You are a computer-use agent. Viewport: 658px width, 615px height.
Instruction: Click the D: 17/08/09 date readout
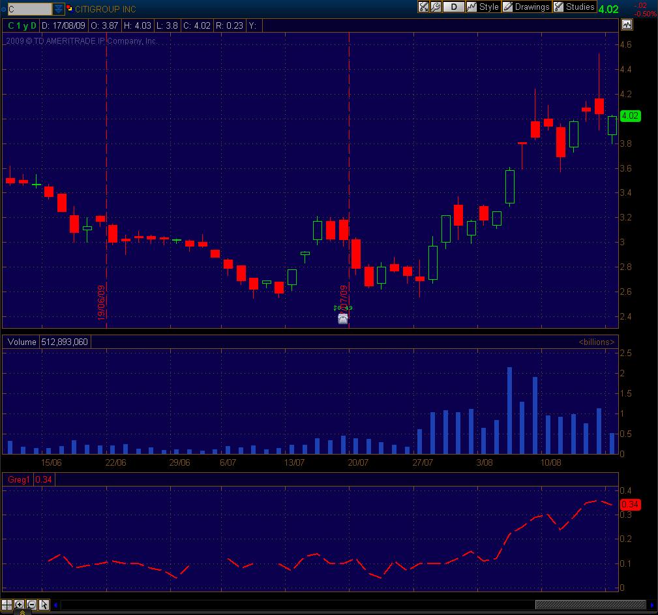[x=64, y=25]
